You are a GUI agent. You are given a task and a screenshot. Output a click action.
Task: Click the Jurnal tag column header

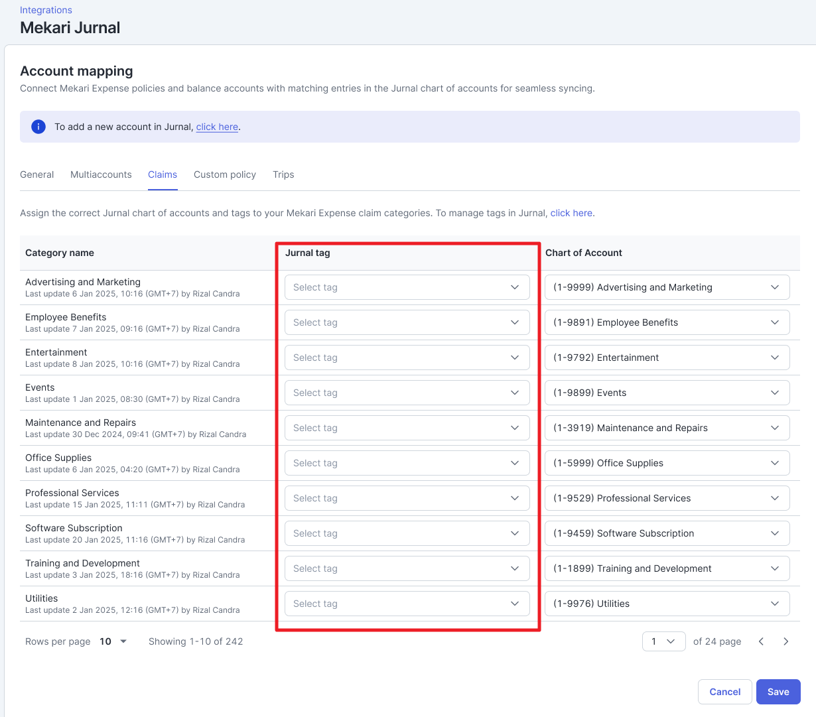(x=308, y=253)
